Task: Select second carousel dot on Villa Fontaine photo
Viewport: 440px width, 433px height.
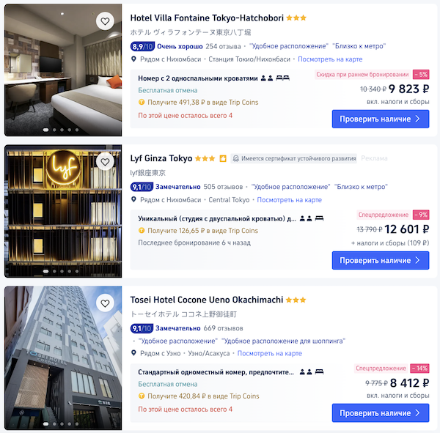Action: (x=54, y=130)
